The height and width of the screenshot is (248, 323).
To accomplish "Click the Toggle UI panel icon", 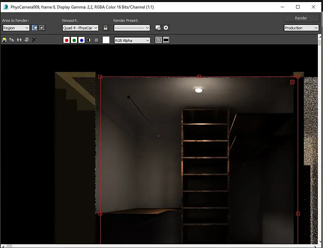I will coord(166,40).
